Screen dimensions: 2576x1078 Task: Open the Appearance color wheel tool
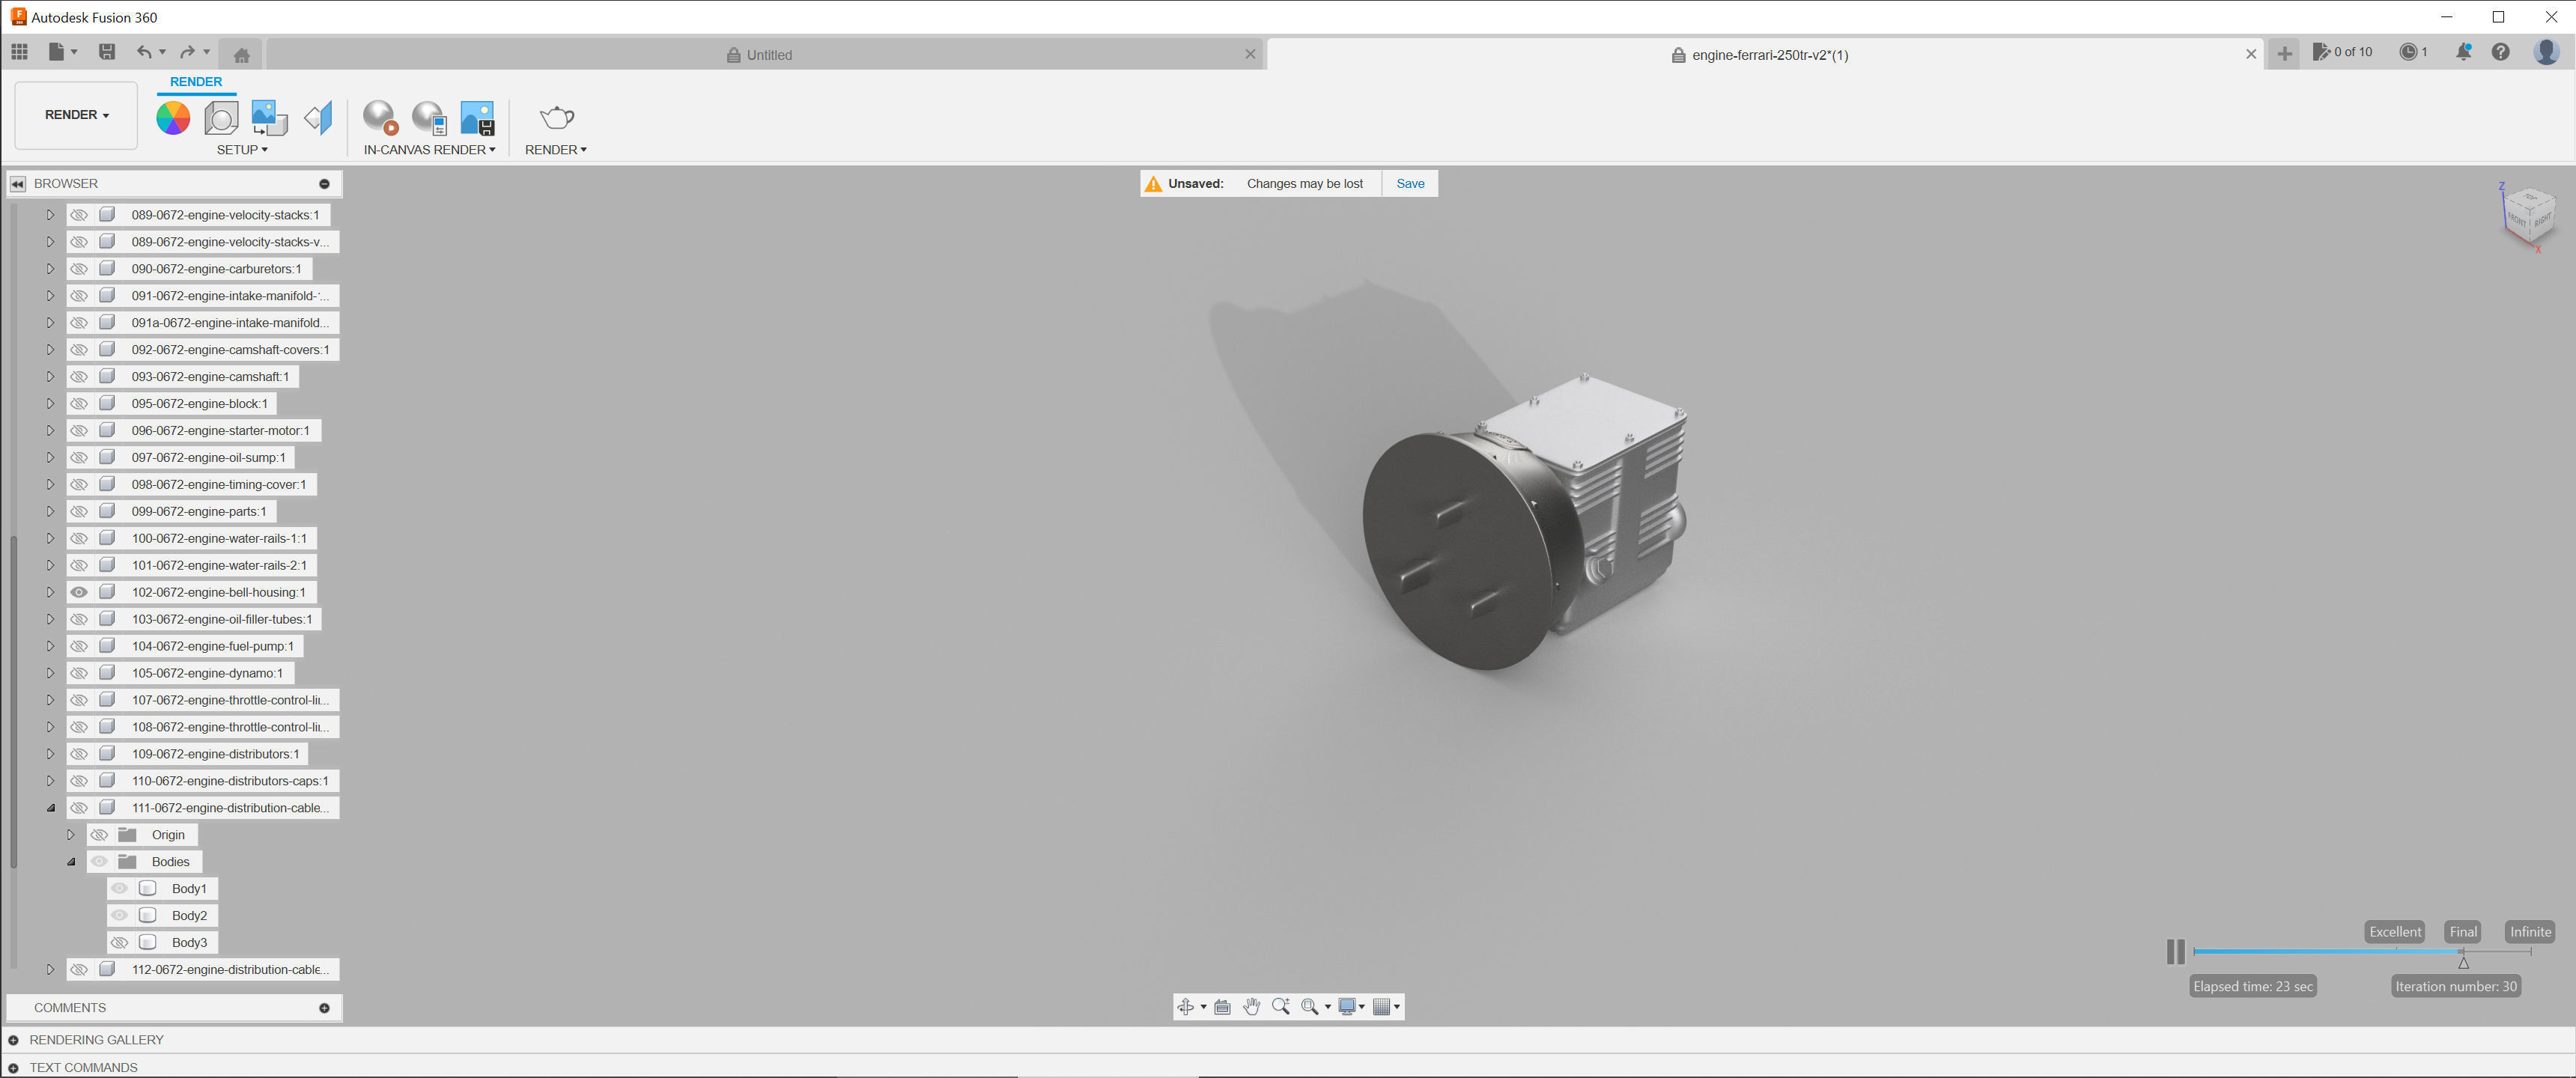[x=173, y=118]
